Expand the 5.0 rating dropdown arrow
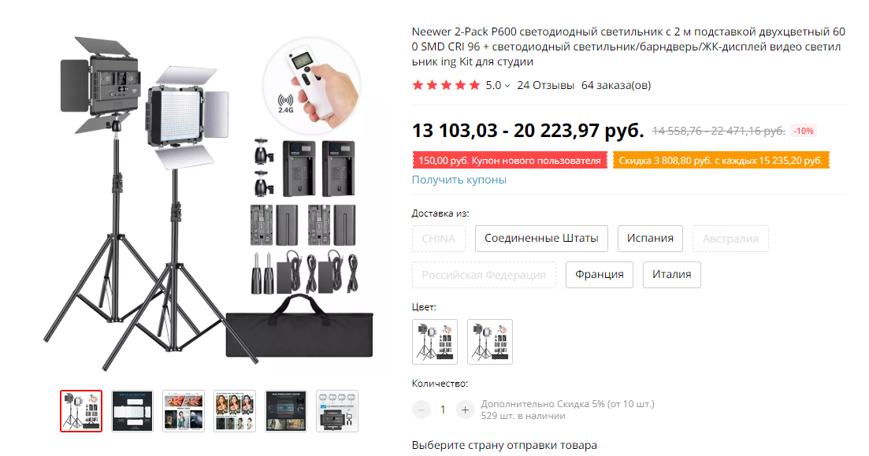 (x=507, y=86)
